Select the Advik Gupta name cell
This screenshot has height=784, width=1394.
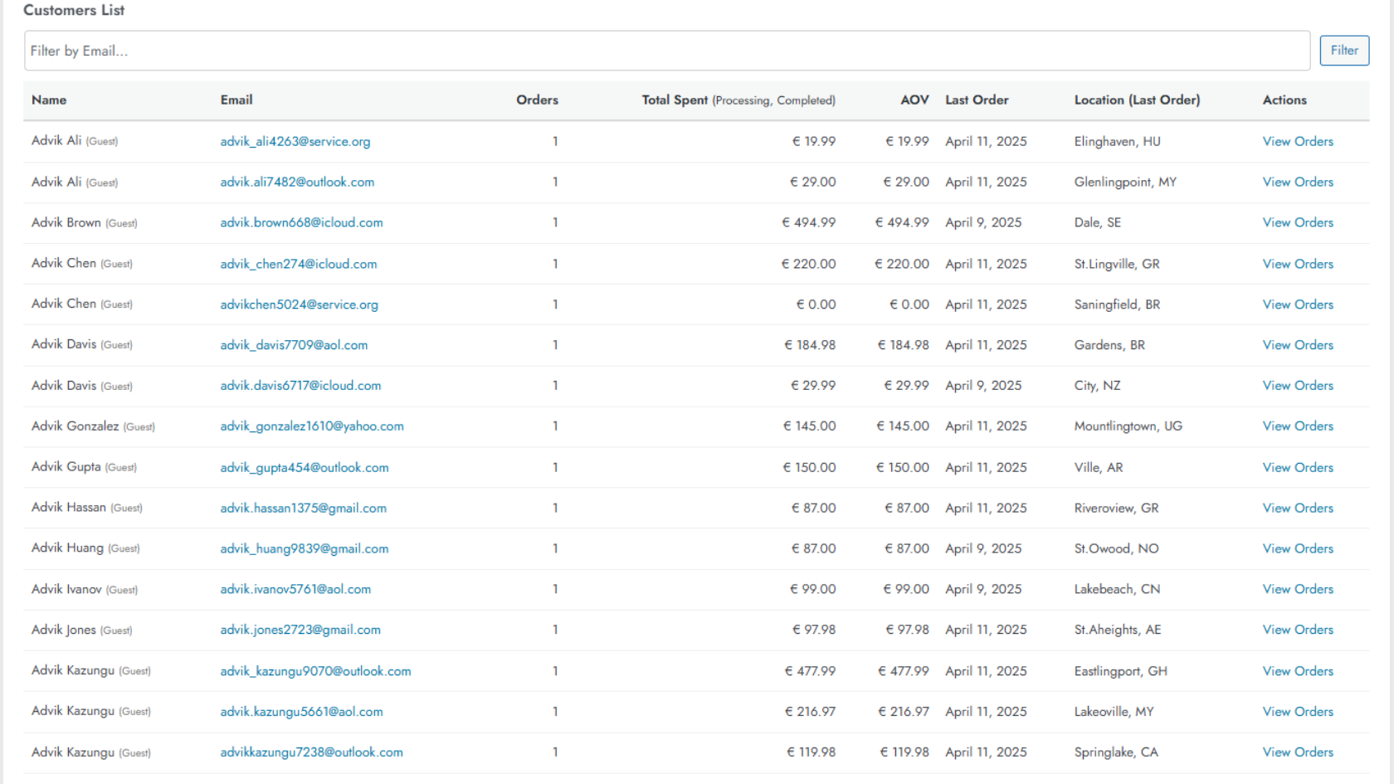point(84,468)
